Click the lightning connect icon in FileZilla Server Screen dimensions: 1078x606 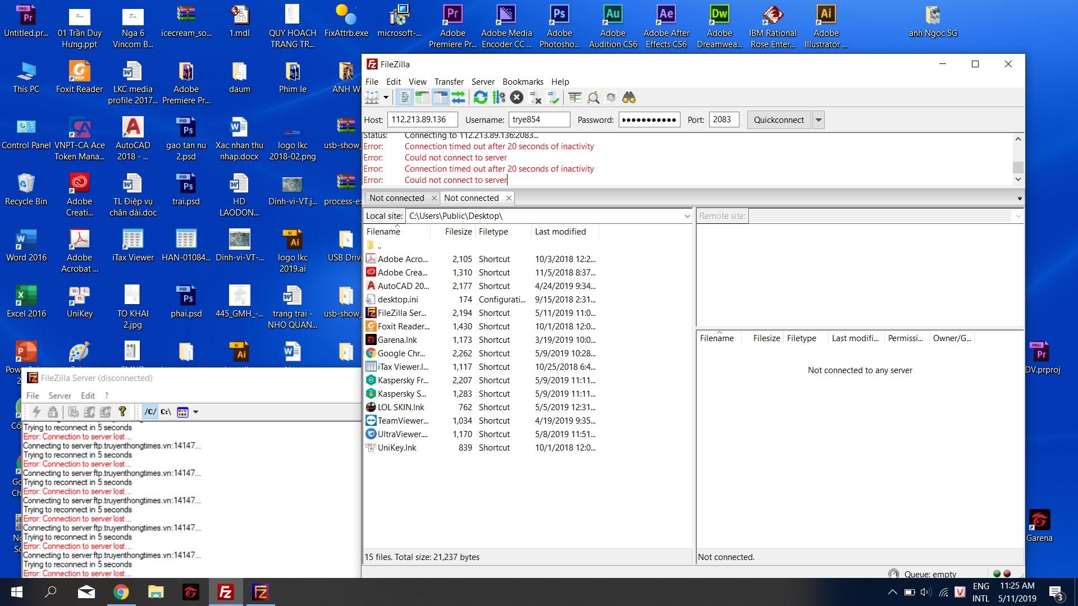pyautogui.click(x=36, y=412)
